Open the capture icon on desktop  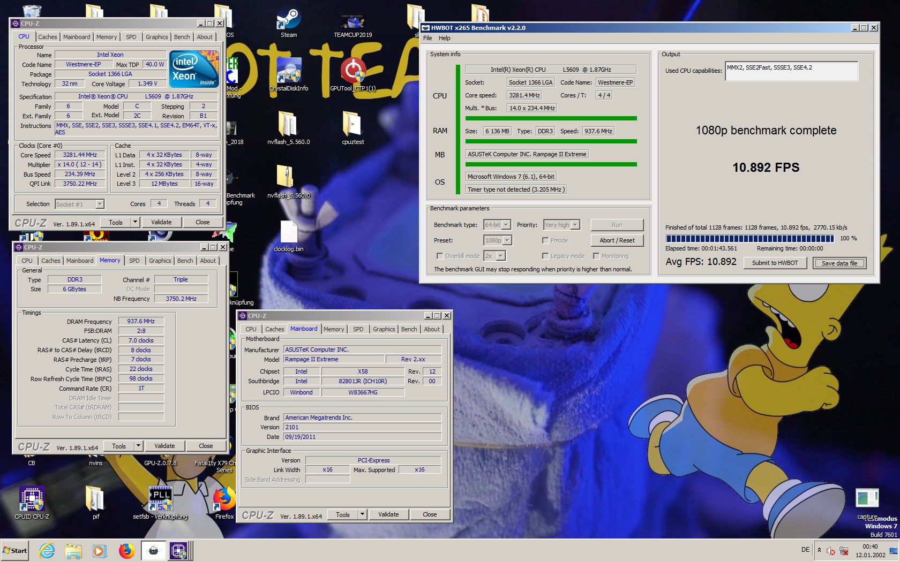click(867, 503)
